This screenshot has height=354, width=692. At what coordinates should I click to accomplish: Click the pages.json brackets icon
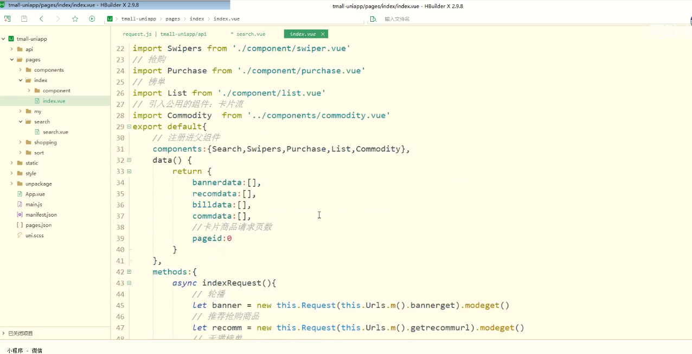click(20, 225)
